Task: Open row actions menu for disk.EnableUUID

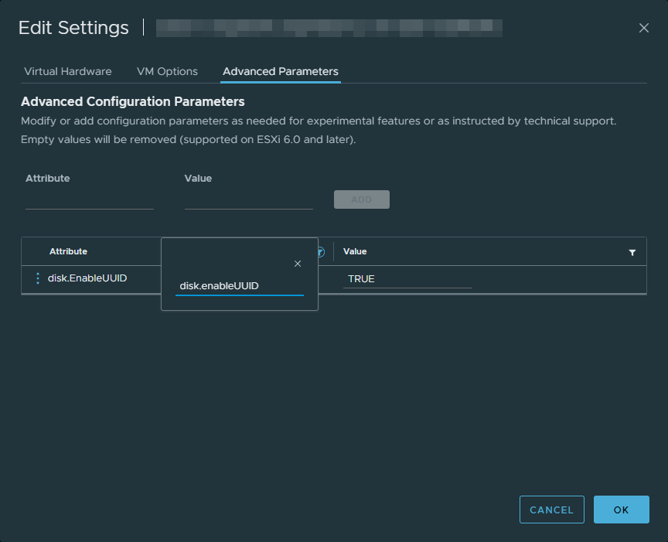Action: click(38, 278)
